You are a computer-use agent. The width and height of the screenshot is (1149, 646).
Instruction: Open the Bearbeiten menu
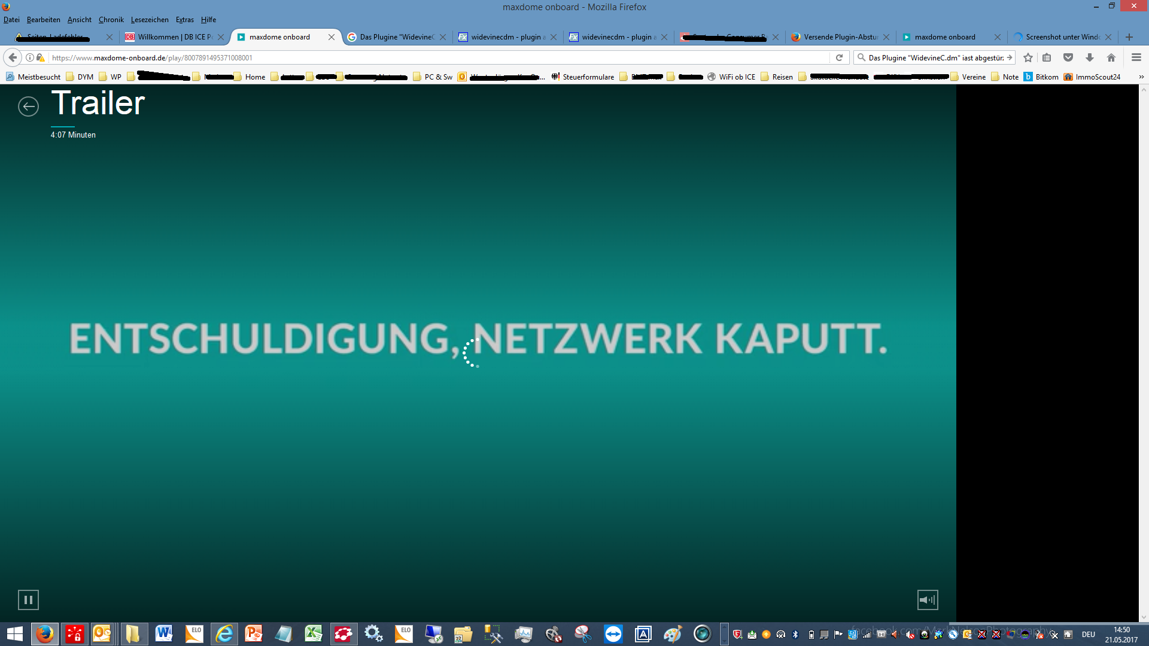point(43,20)
